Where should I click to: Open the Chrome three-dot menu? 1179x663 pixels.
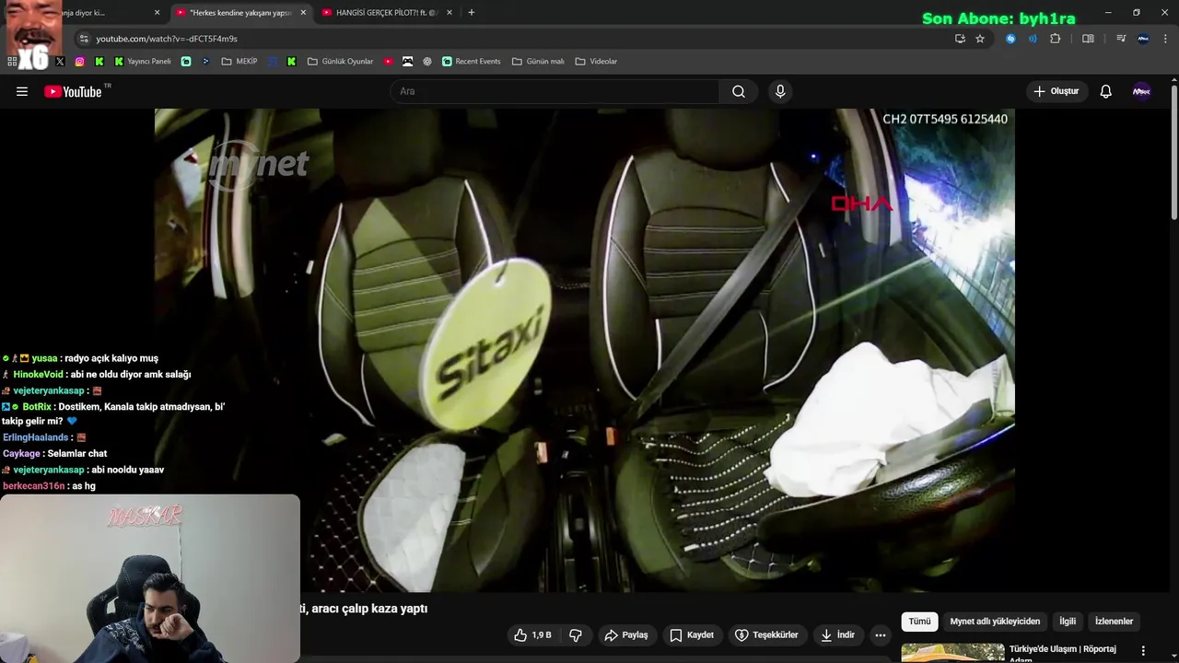pyautogui.click(x=1166, y=39)
